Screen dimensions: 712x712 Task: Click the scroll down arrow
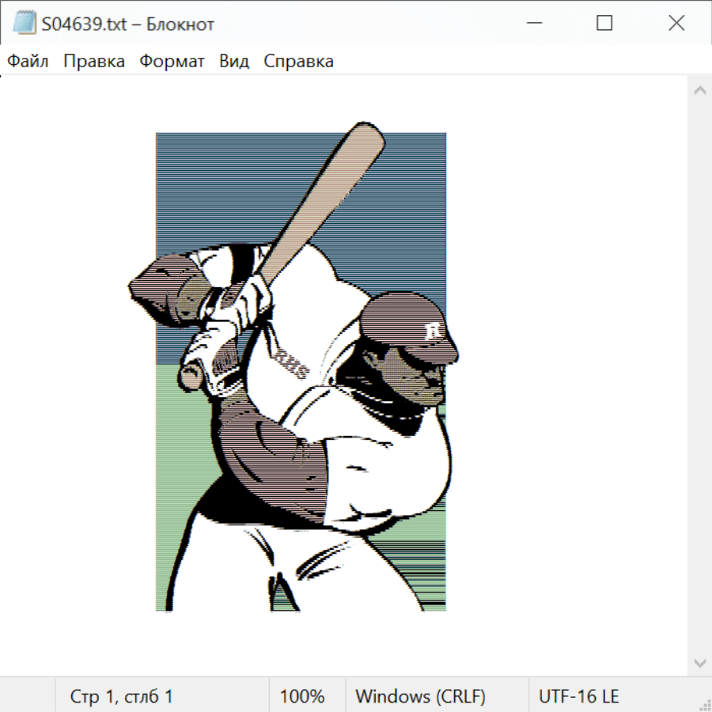click(699, 662)
